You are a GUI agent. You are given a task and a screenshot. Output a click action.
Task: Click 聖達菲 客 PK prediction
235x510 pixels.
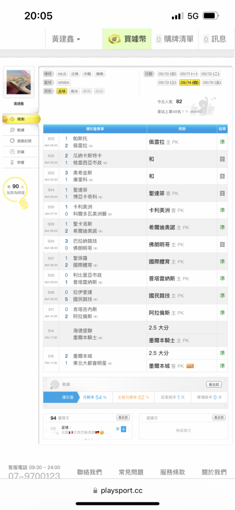click(x=164, y=193)
